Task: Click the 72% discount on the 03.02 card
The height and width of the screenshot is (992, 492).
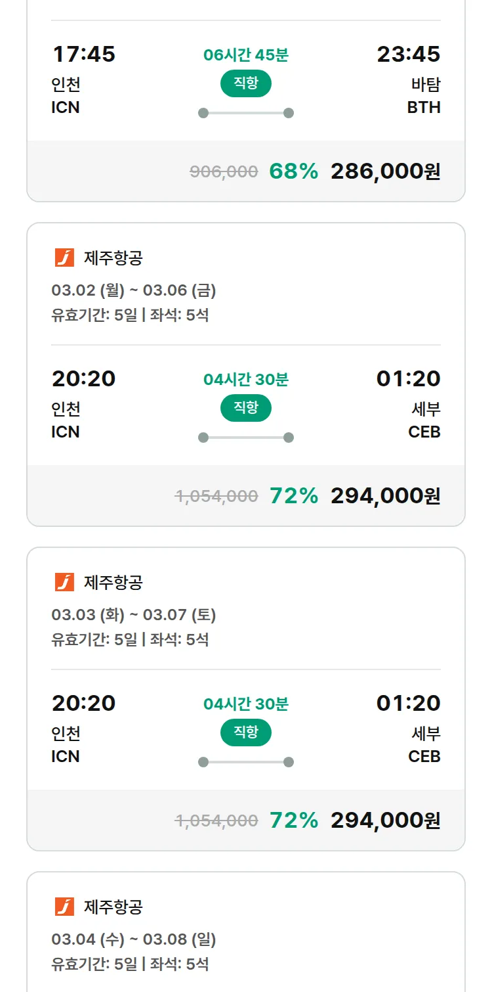Action: pyautogui.click(x=293, y=496)
